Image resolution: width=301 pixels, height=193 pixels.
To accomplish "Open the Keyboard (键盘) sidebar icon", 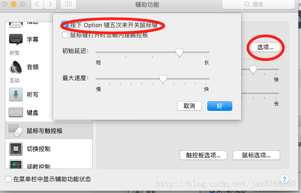I will (16, 112).
